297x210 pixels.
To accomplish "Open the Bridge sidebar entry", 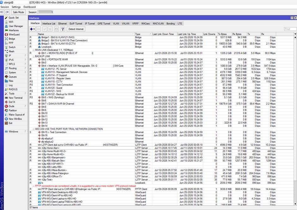I will click(x=12, y=39).
